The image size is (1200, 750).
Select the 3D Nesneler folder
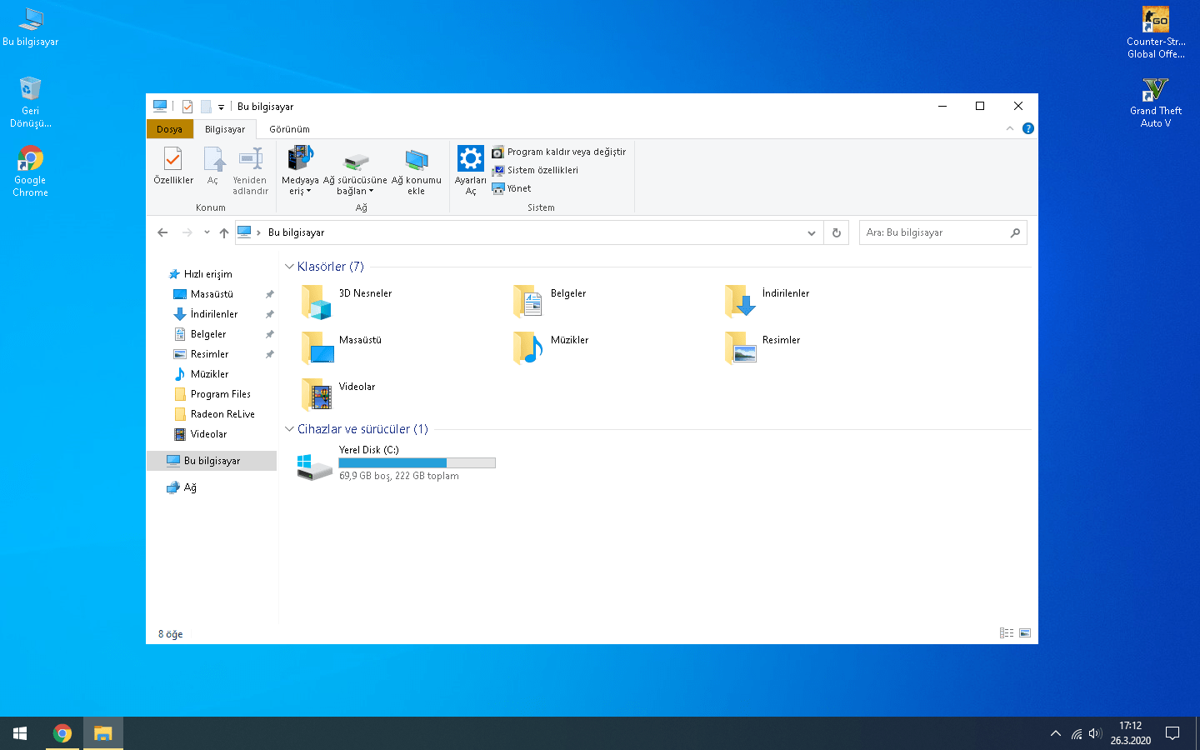347,301
